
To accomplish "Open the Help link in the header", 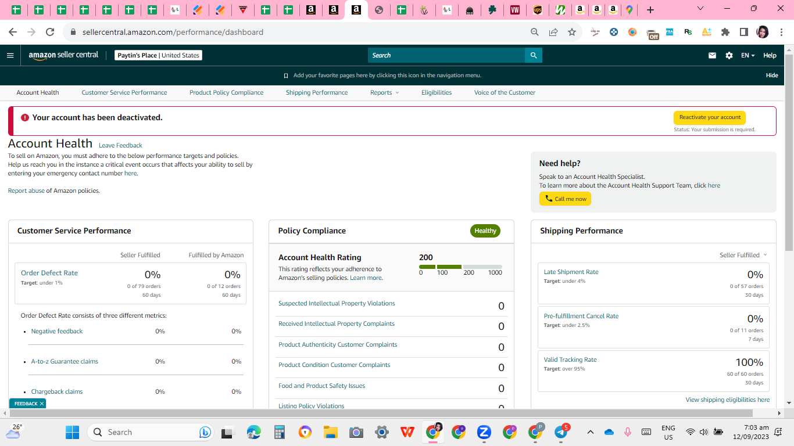I will tap(770, 55).
